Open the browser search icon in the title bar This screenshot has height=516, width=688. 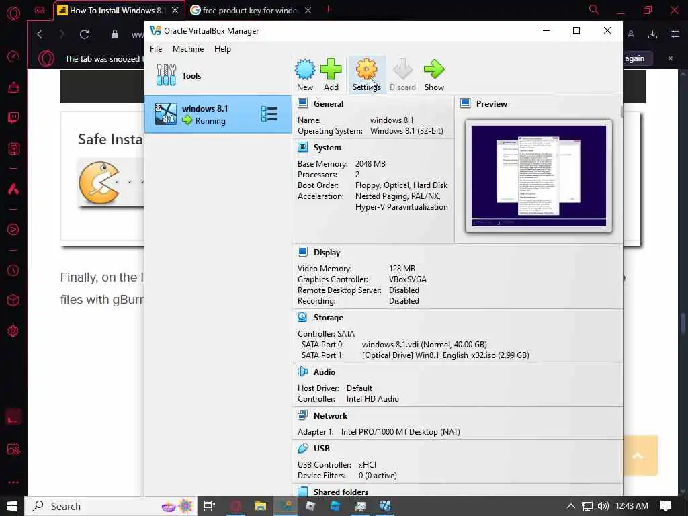594,9
